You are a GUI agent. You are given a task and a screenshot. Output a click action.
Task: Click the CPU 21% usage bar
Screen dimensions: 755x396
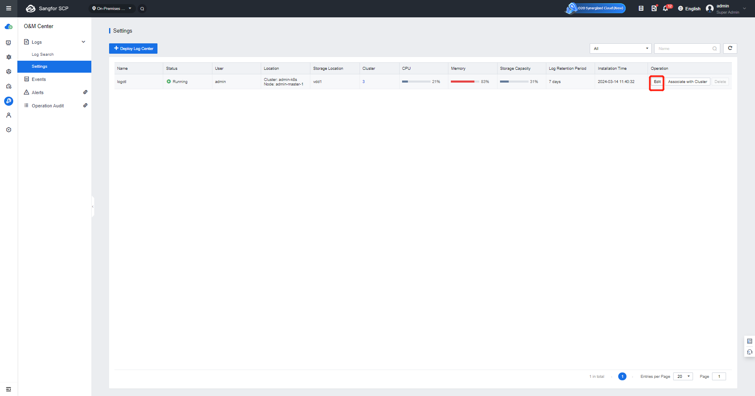(416, 82)
